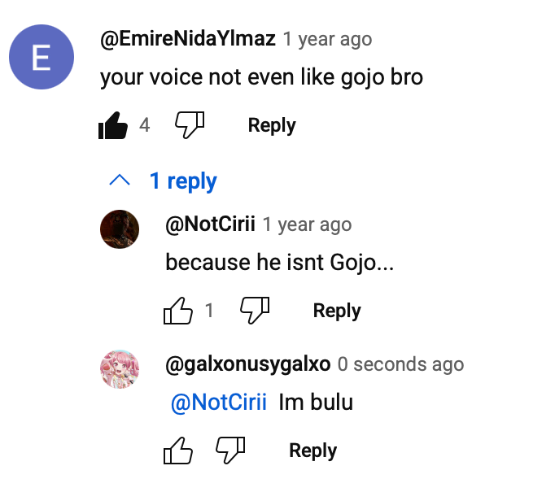Screen dimensions: 555x492
Task: Visit the @galxonusygalxo channel name
Action: coord(247,364)
